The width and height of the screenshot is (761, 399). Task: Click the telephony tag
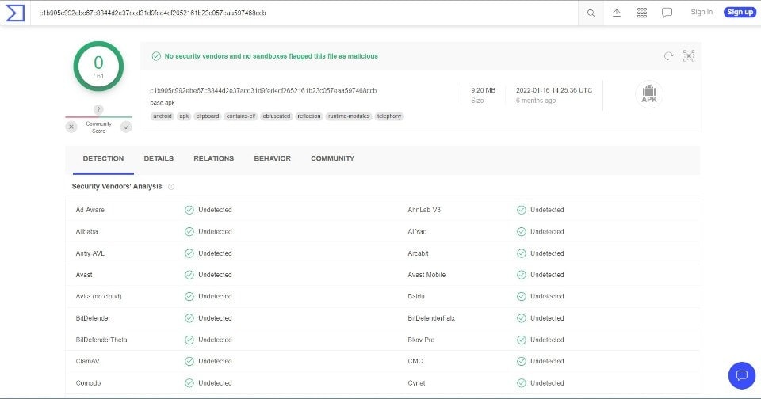tap(389, 116)
